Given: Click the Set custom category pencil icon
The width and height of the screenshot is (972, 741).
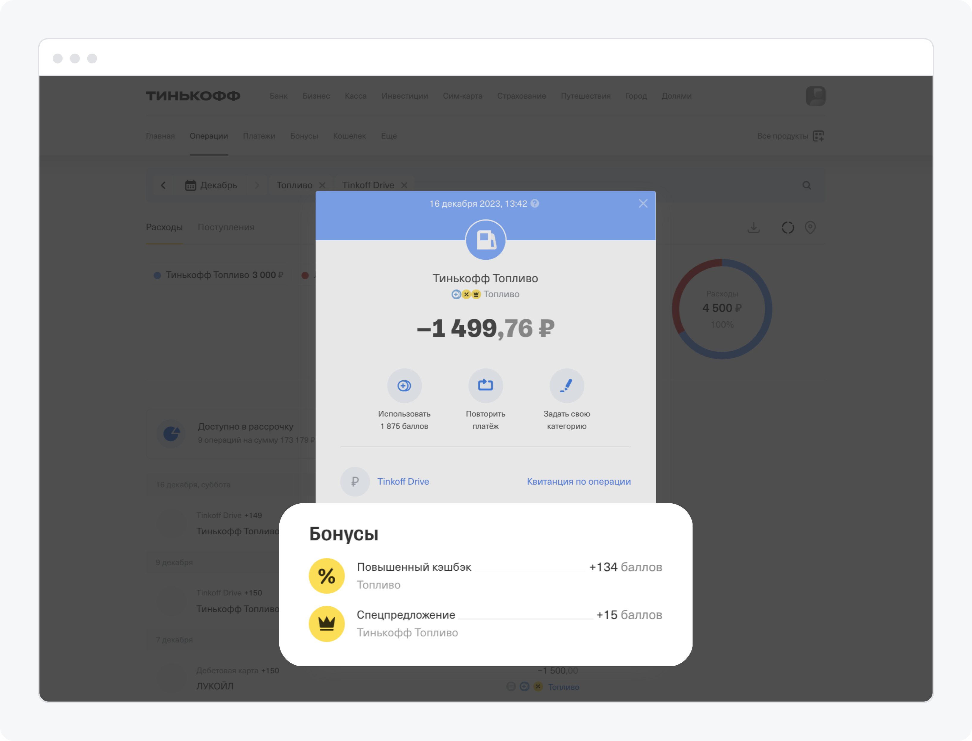Looking at the screenshot, I should 567,385.
